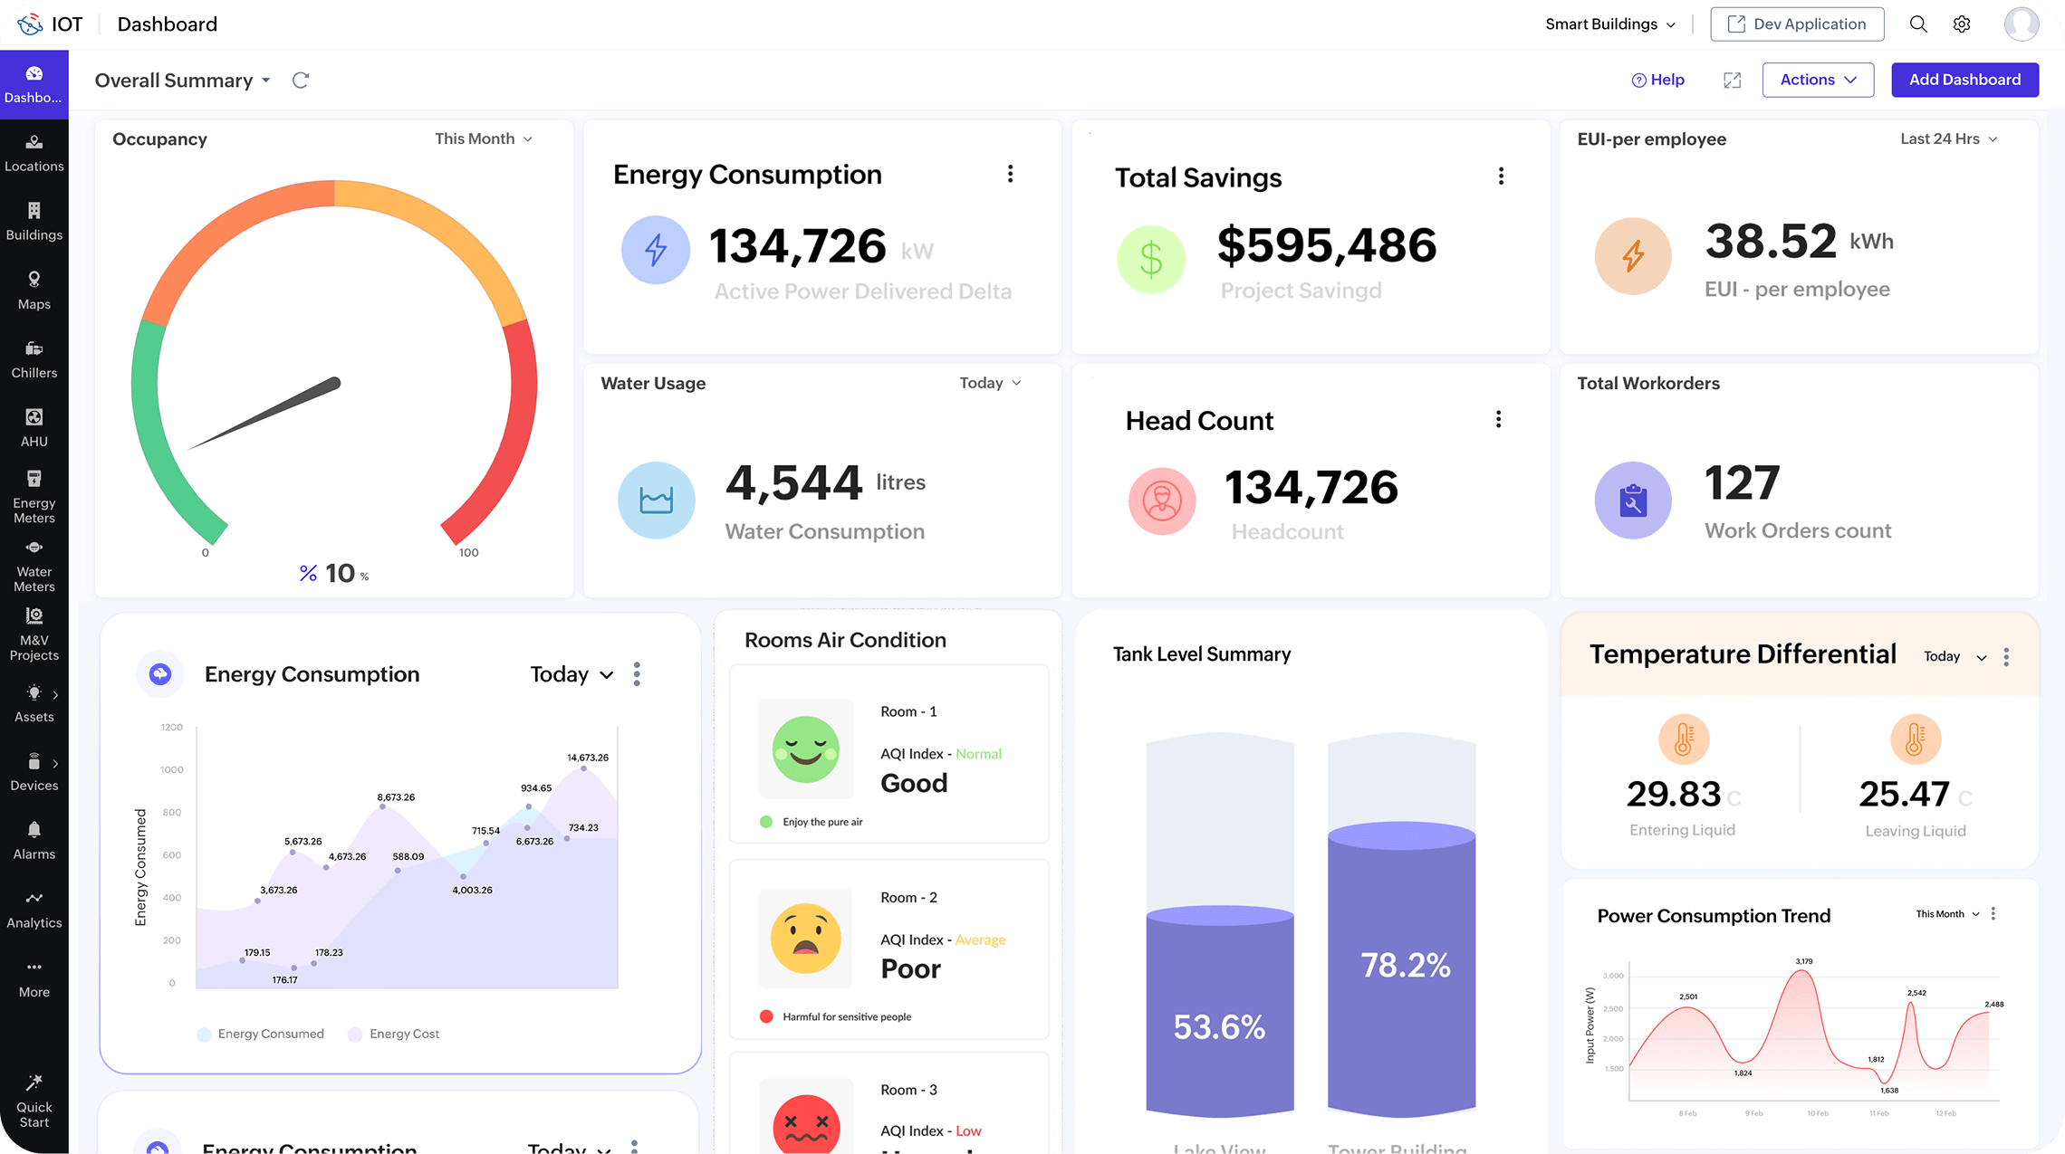Open the Total Savings three-dot menu

pyautogui.click(x=1501, y=176)
